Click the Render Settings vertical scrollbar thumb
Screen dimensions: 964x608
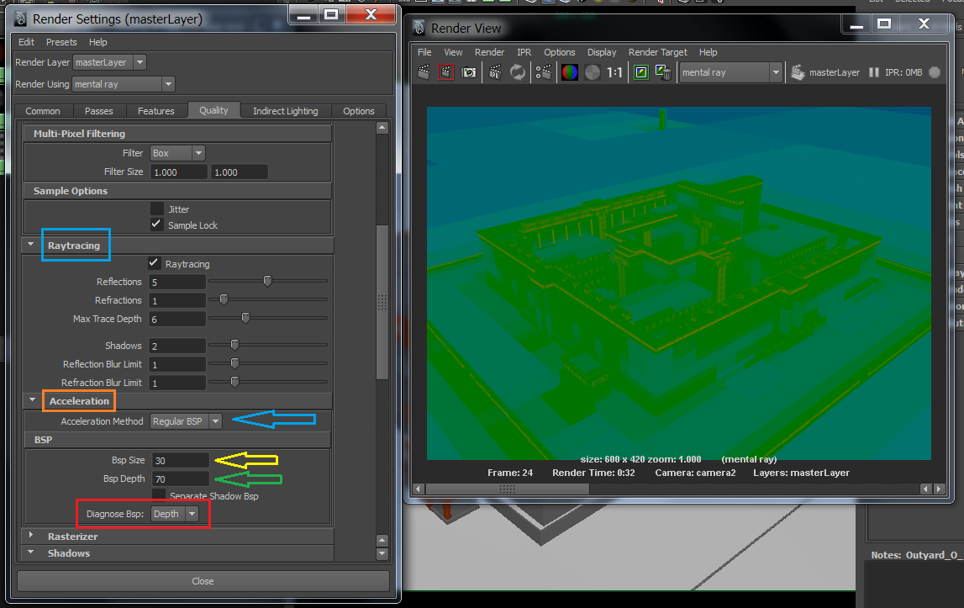coord(382,302)
